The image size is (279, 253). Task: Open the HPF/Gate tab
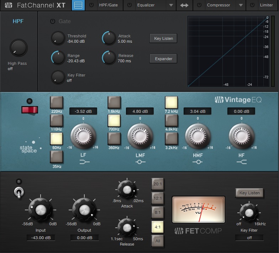point(108,5)
